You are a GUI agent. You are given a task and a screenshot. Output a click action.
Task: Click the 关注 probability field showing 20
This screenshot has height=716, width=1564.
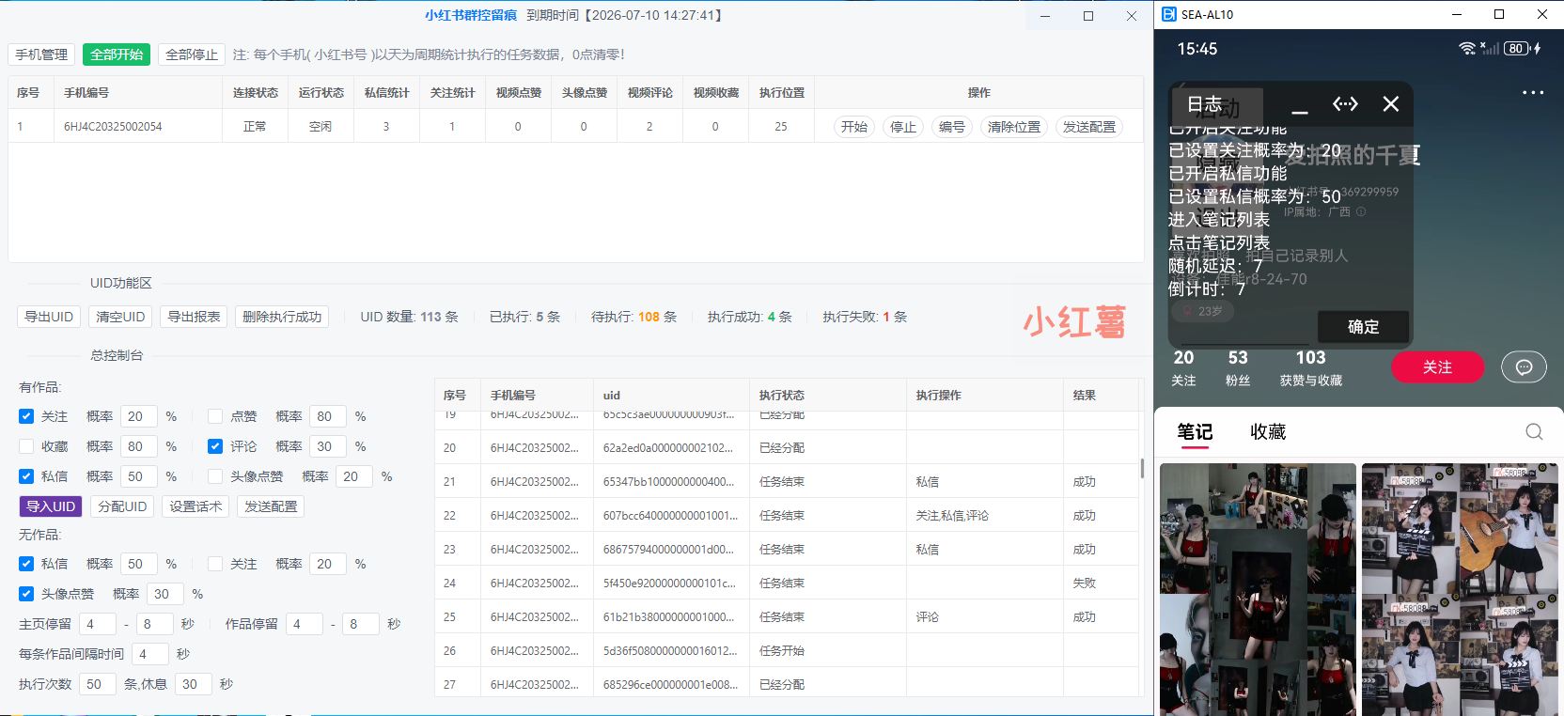coord(139,416)
